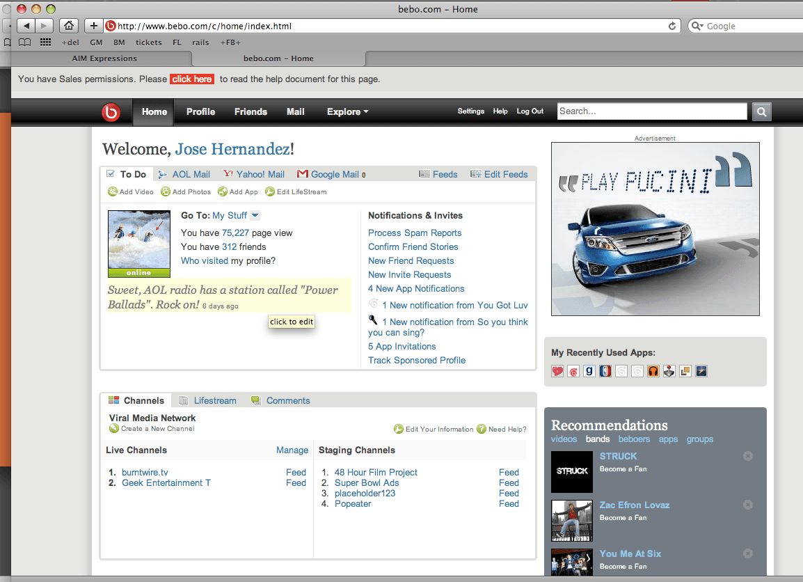Screen dimensions: 803x582
Task: Open the bookmarks book icon
Action: 24,42
